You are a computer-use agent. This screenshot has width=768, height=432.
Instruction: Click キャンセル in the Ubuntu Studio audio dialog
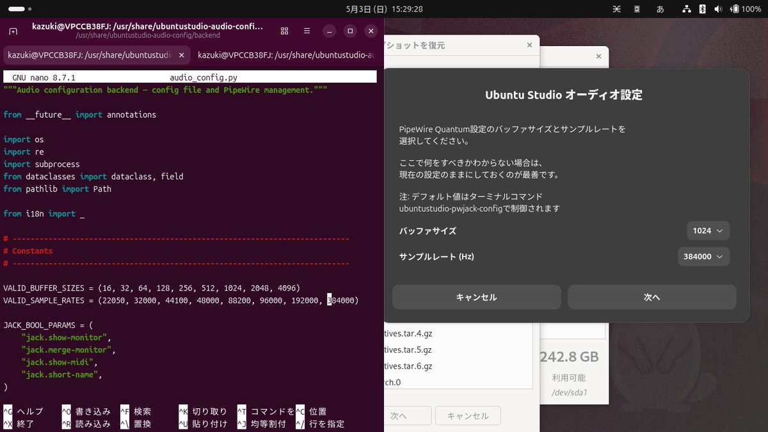click(476, 297)
